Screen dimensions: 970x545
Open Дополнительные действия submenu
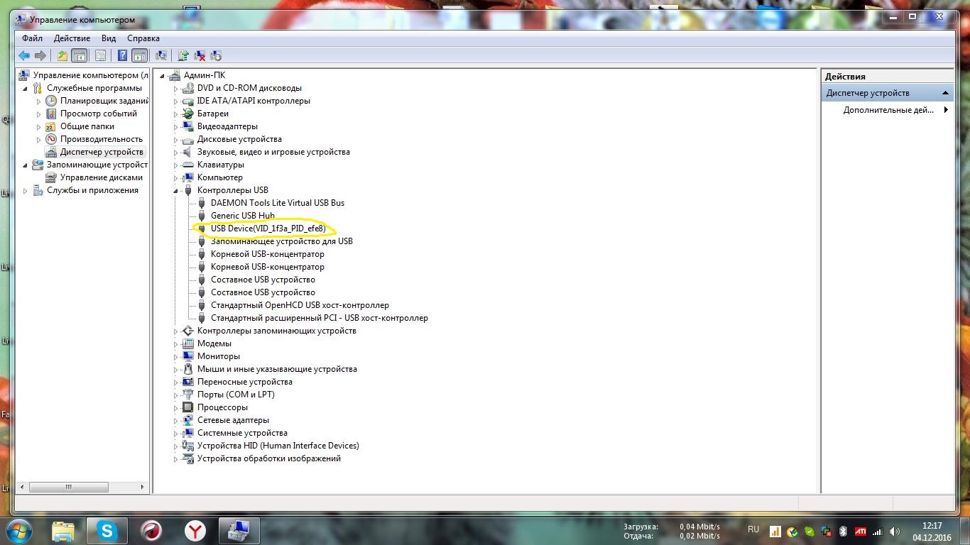[888, 110]
